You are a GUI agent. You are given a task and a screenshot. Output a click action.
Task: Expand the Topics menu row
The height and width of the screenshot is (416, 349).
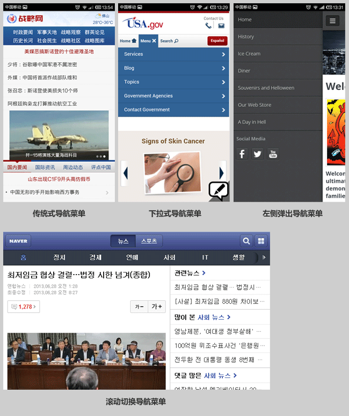tap(173, 82)
